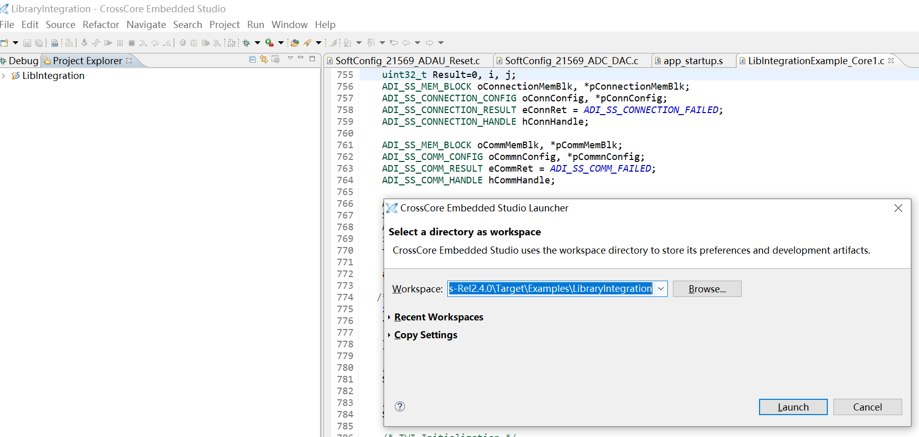Click the Forward navigation arrow icon

coord(429,43)
